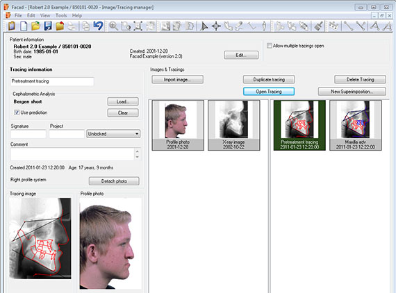Select the crossed-lines measurement tool
This screenshot has width=396, height=293.
tap(361, 26)
